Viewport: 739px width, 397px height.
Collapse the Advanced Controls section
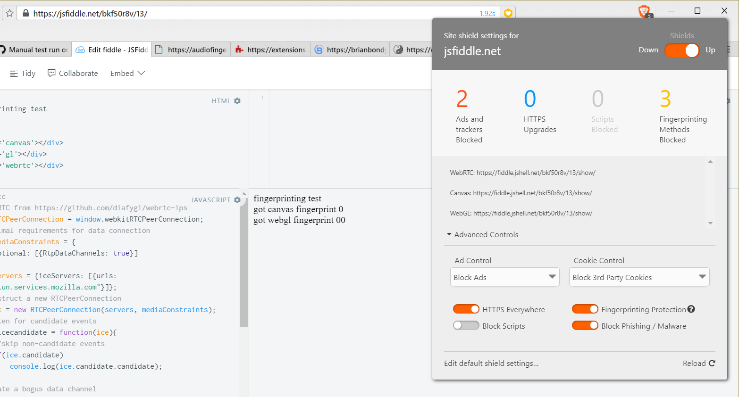pos(482,234)
